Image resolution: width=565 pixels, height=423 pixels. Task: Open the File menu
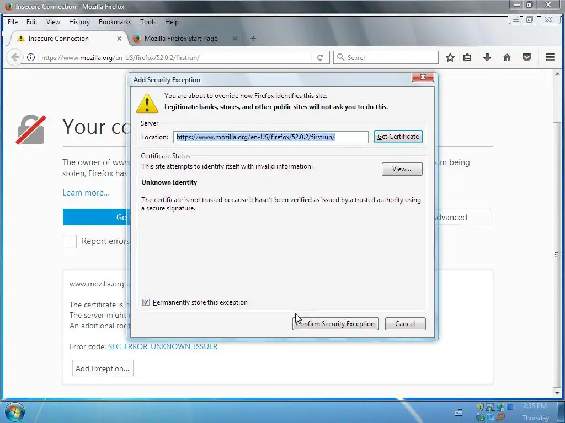tap(13, 22)
